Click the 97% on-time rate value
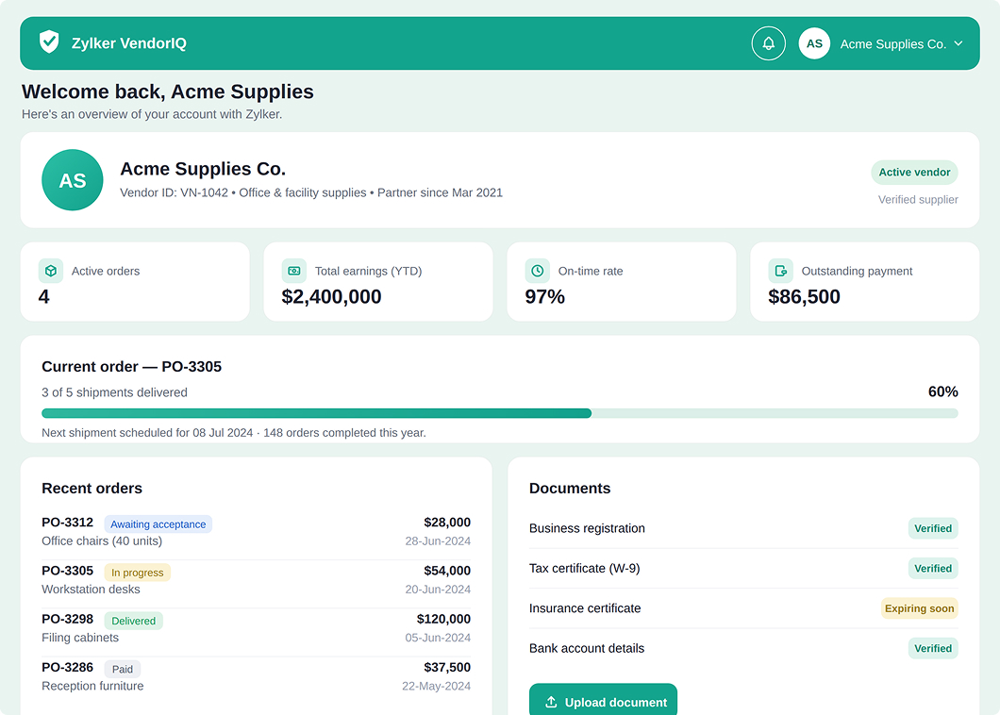 [544, 296]
